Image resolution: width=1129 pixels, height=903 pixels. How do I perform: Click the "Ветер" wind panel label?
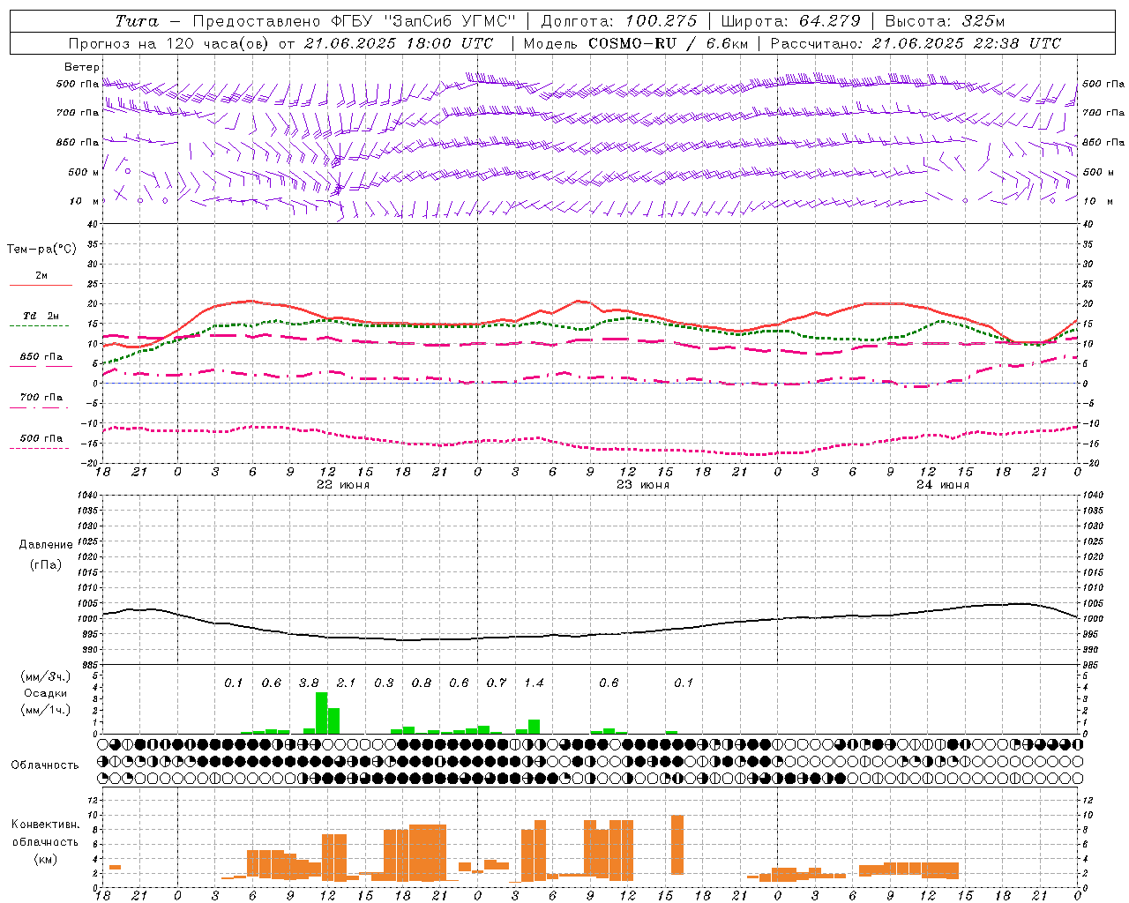coord(82,67)
